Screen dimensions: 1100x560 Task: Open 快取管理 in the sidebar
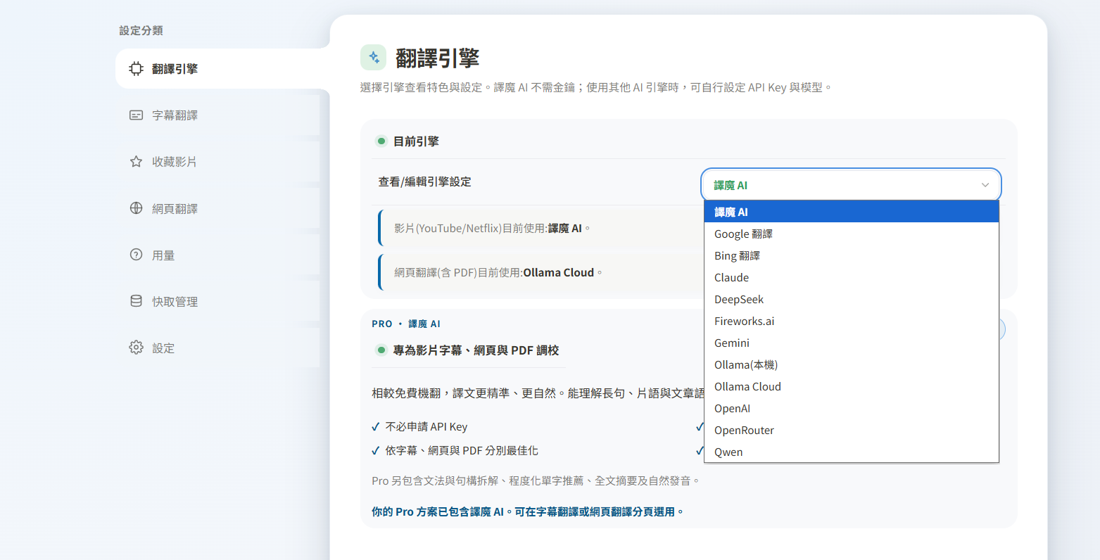click(x=217, y=301)
